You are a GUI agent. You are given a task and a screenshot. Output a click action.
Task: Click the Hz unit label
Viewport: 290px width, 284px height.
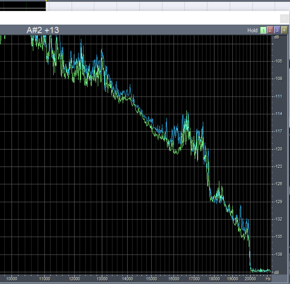point(268,278)
